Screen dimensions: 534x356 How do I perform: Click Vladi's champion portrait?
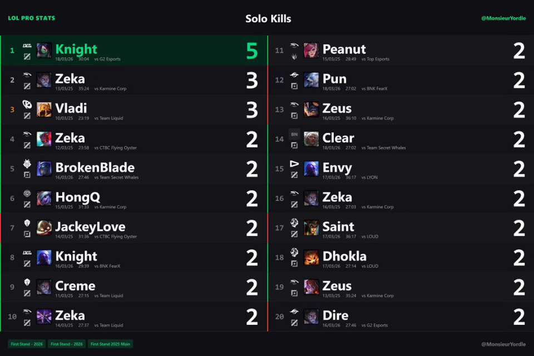tap(44, 110)
